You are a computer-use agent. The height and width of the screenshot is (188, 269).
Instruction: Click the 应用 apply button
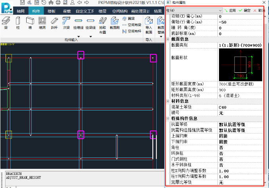tap(230, 10)
